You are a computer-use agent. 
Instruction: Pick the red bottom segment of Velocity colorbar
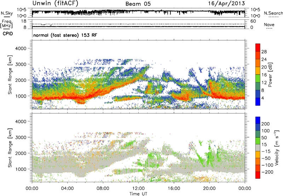(258, 175)
